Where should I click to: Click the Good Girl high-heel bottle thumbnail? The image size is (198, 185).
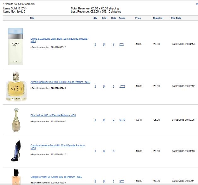click(x=16, y=151)
